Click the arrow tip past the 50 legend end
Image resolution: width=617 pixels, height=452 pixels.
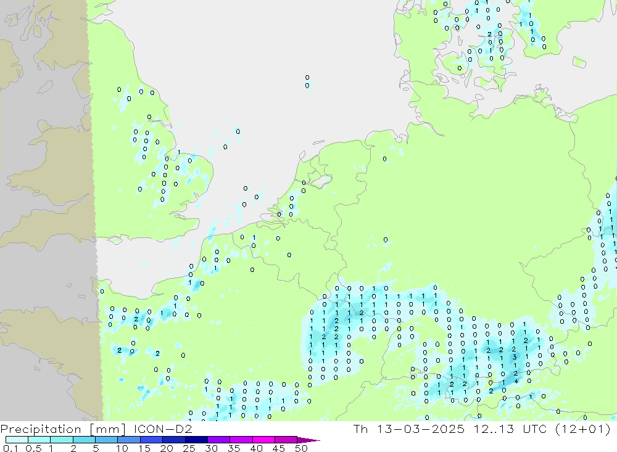(x=309, y=440)
